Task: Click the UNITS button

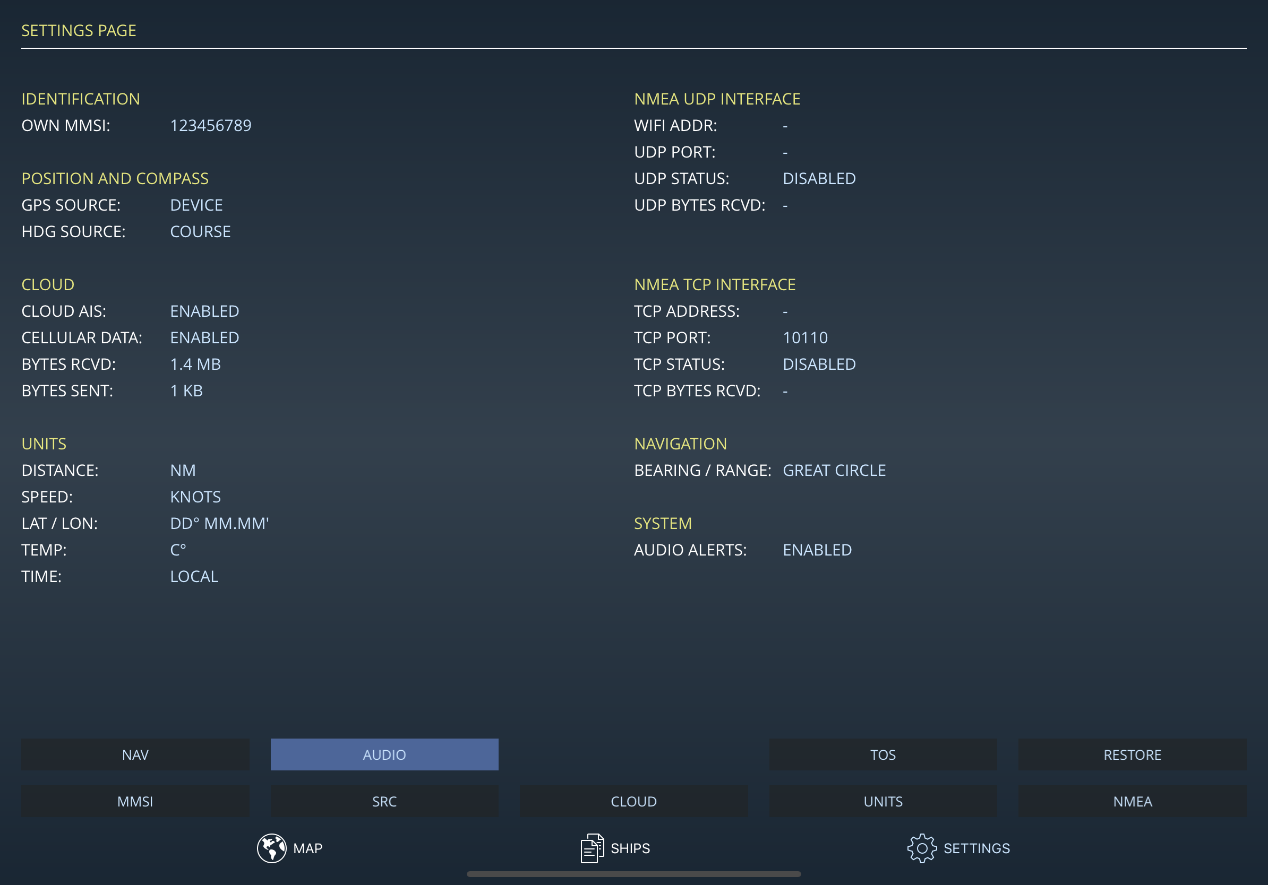Action: (883, 801)
